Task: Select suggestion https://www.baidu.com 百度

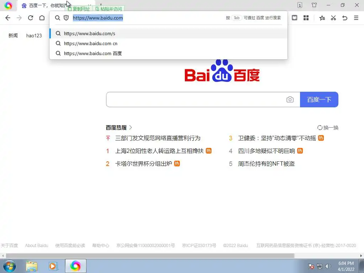Action: 168,53
